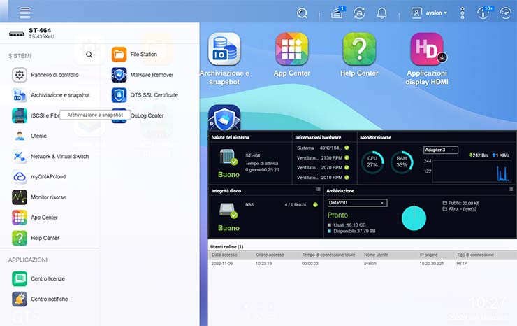Open Centro licenze under Applicazioni

[x=48, y=278]
